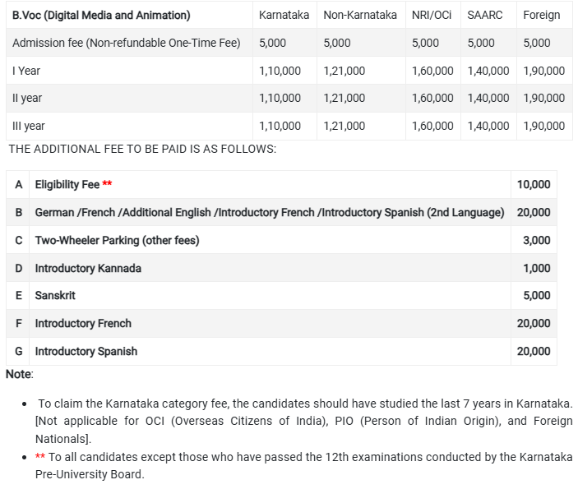The image size is (578, 489).
Task: Click the "THE ADDITIONAL FEE TO BE PAID" heading
Action: [142, 149]
